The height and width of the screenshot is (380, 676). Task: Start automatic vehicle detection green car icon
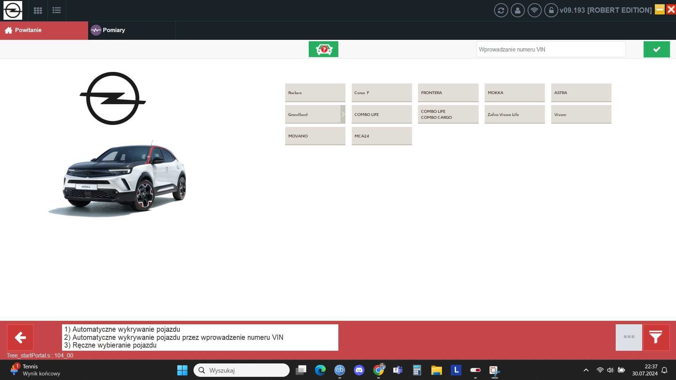(323, 49)
